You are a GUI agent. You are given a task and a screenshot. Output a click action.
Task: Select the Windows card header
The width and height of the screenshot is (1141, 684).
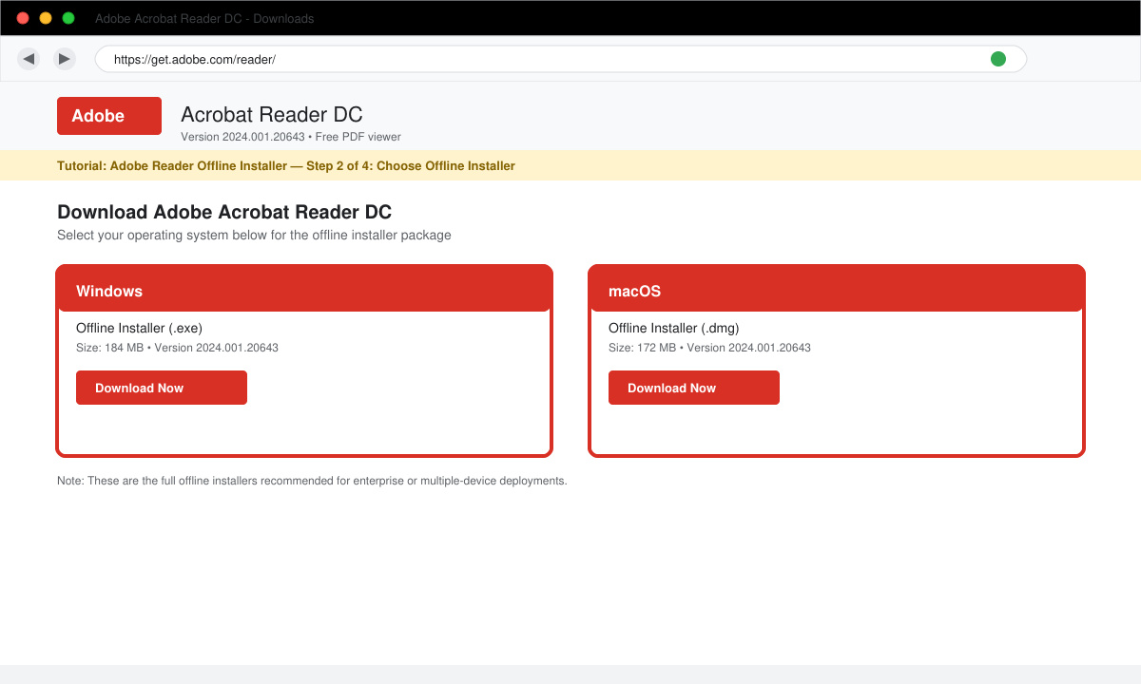pos(304,289)
